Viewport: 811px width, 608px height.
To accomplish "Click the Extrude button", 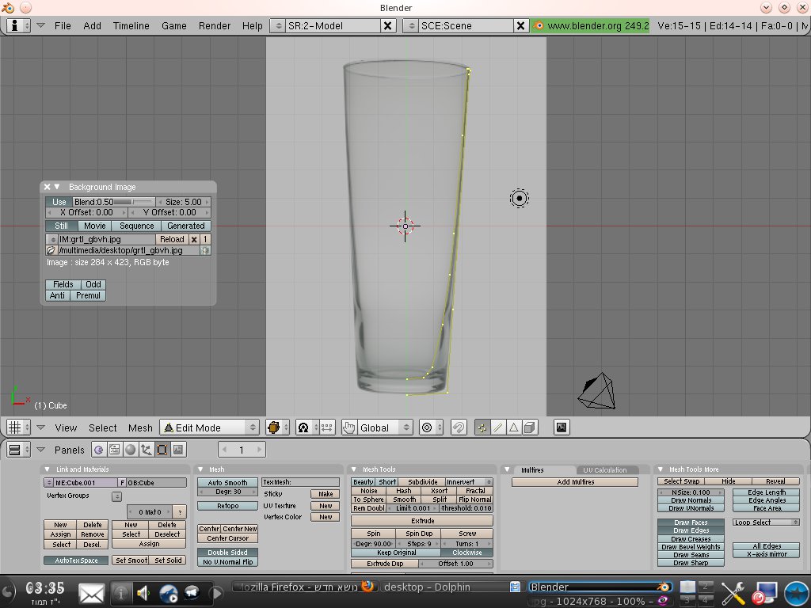I will pyautogui.click(x=422, y=521).
